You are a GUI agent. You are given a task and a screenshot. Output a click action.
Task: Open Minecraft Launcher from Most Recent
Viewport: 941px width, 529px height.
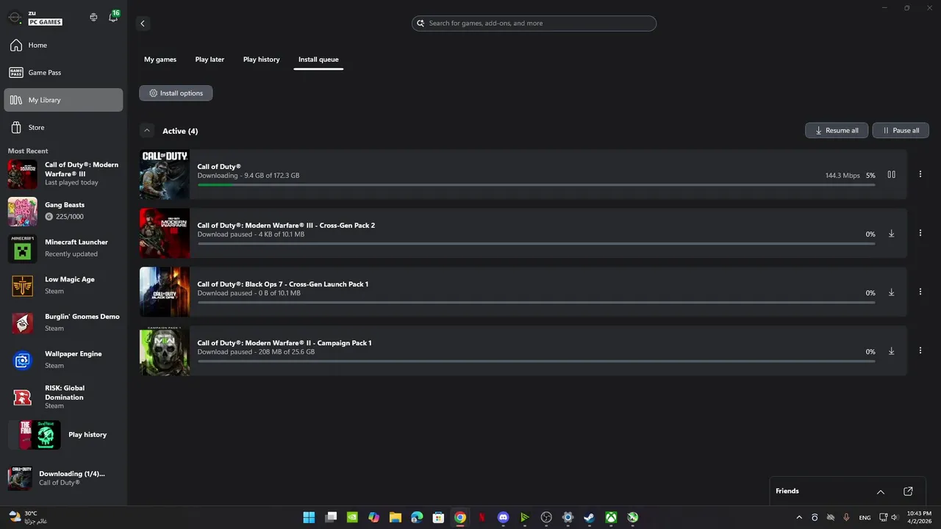63,248
